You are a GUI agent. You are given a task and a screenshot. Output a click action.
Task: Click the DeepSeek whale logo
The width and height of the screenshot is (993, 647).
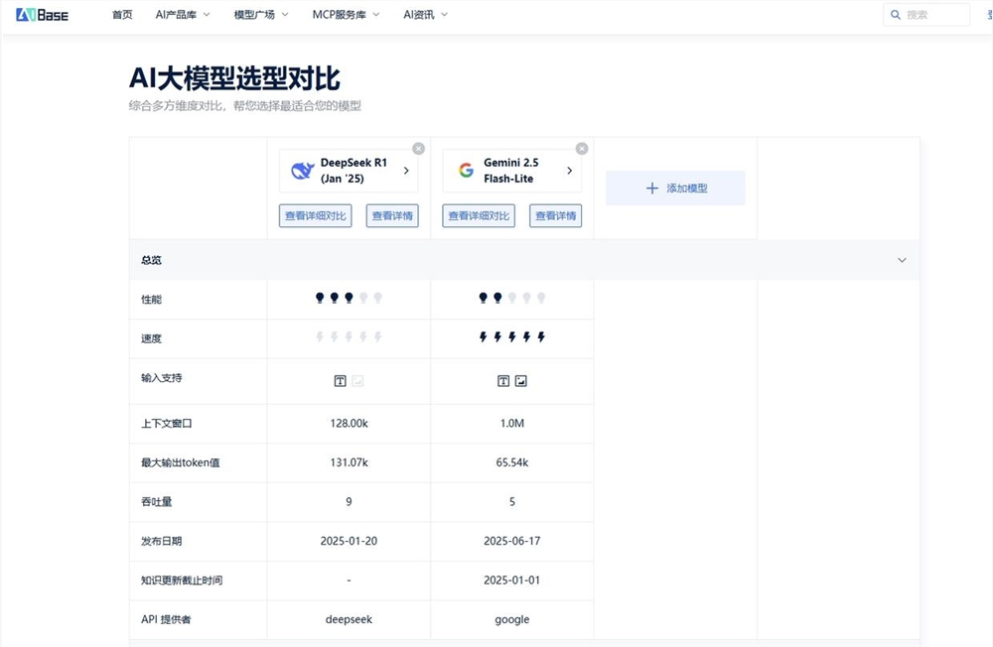[x=302, y=171]
